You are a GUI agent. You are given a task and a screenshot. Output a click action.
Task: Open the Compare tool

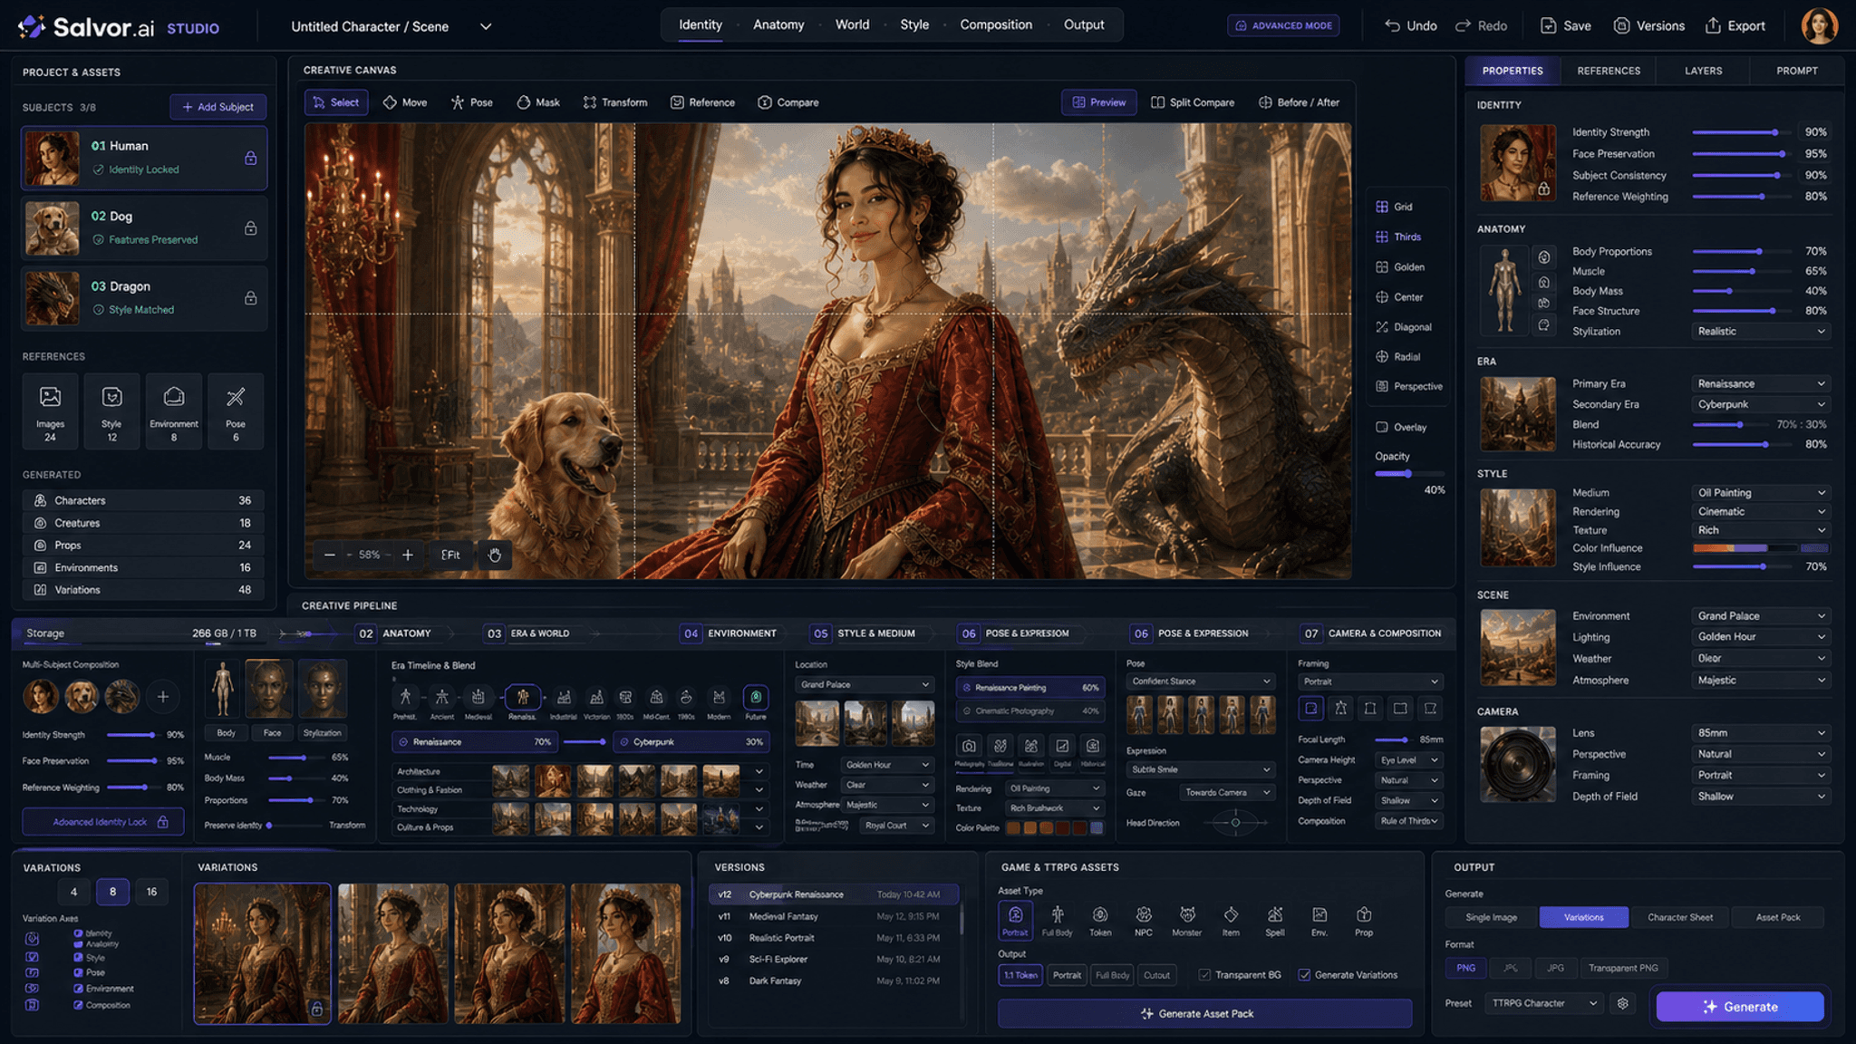point(788,102)
